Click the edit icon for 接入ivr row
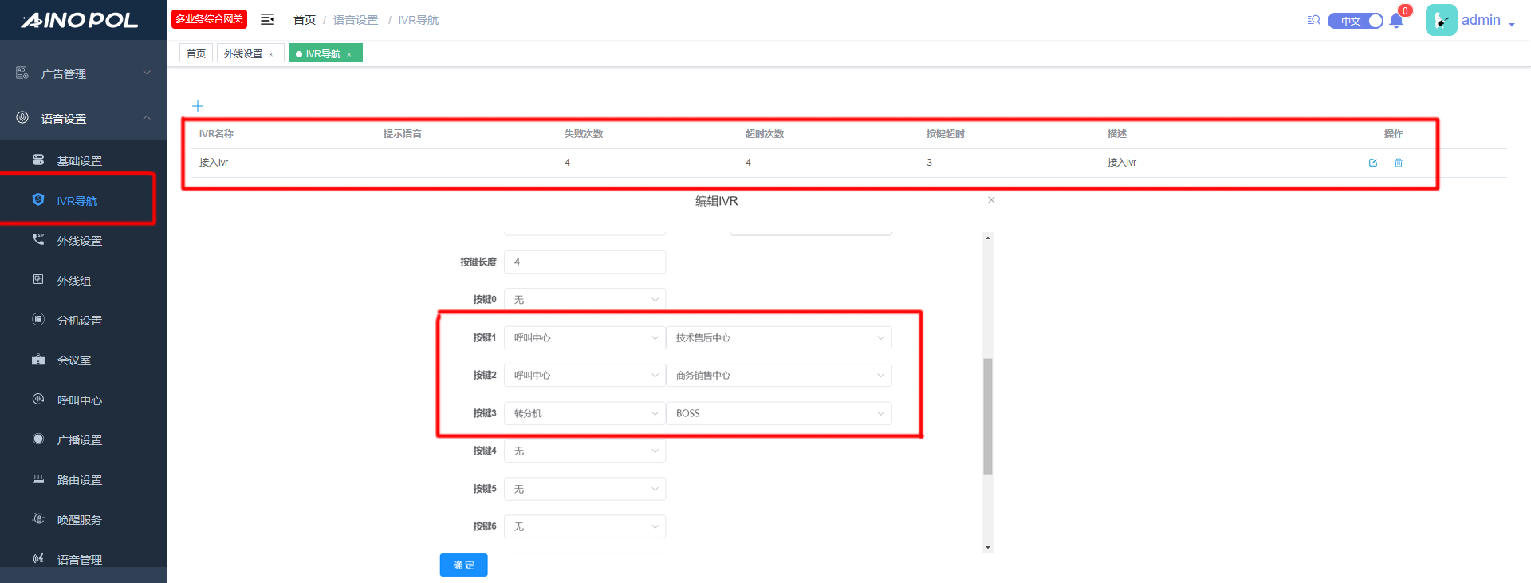The image size is (1531, 583). pyautogui.click(x=1373, y=163)
